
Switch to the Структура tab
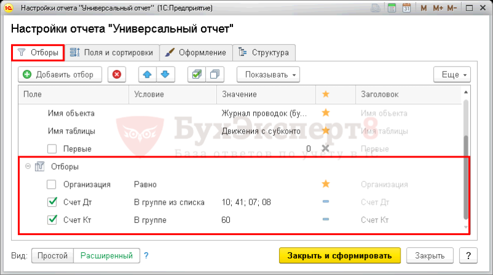click(x=264, y=52)
